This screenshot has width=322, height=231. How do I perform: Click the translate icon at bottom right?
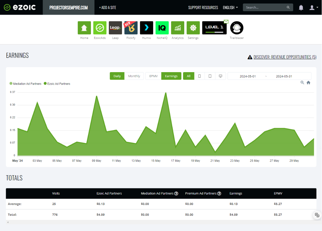[x=317, y=215]
